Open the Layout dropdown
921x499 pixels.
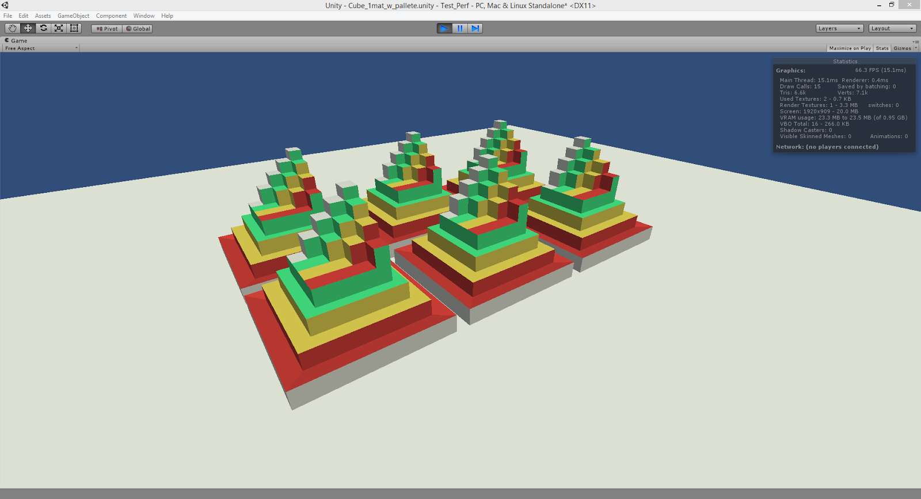tap(892, 28)
